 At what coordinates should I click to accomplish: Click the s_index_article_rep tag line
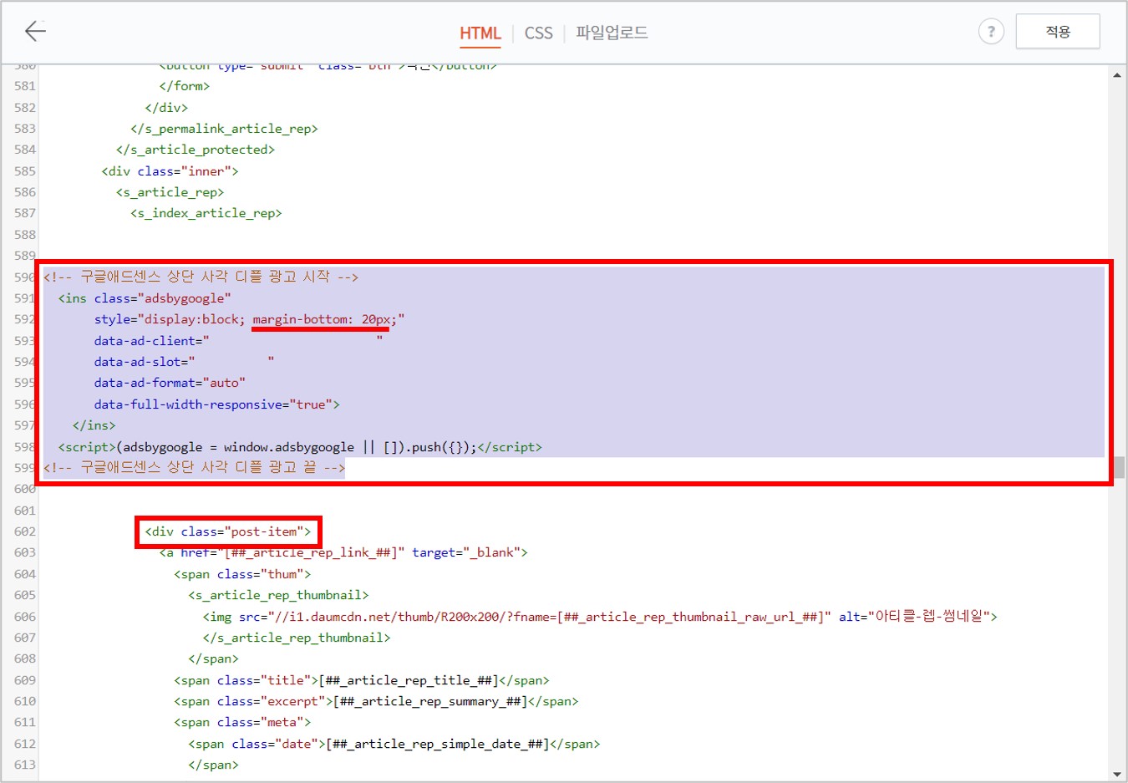[x=206, y=213]
